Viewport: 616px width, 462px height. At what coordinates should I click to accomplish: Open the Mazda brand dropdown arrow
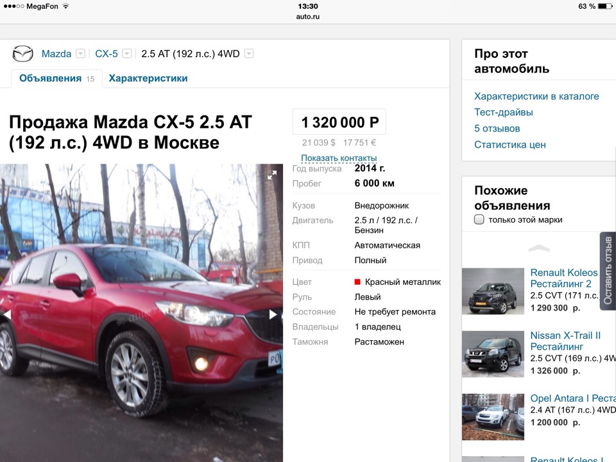pos(80,53)
